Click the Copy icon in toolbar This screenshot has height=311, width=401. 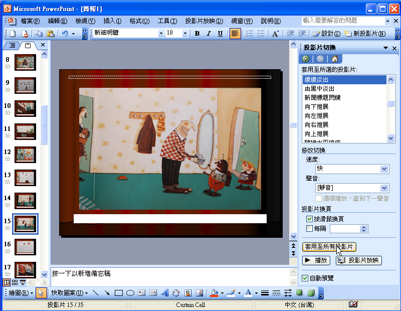pyautogui.click(x=39, y=34)
